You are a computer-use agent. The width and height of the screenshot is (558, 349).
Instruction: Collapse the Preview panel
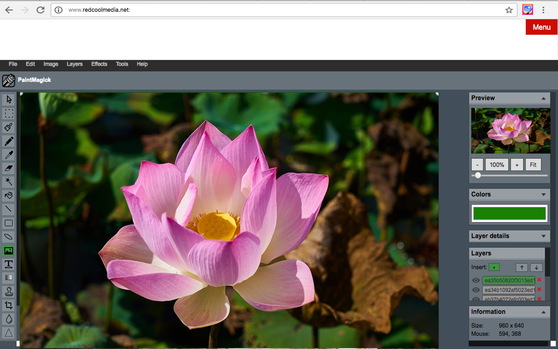click(x=544, y=98)
